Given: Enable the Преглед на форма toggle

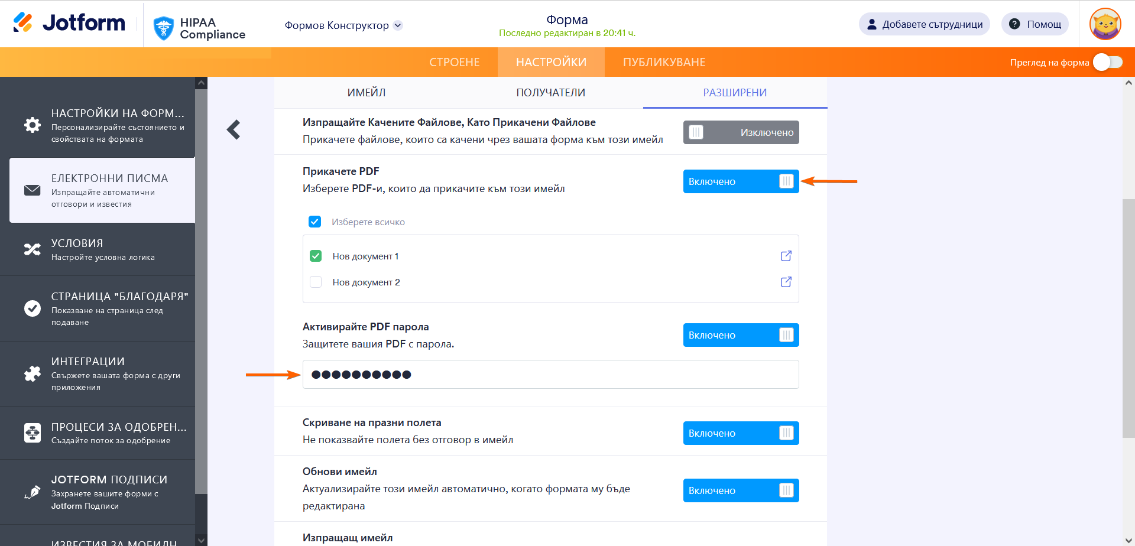Looking at the screenshot, I should click(x=1107, y=62).
